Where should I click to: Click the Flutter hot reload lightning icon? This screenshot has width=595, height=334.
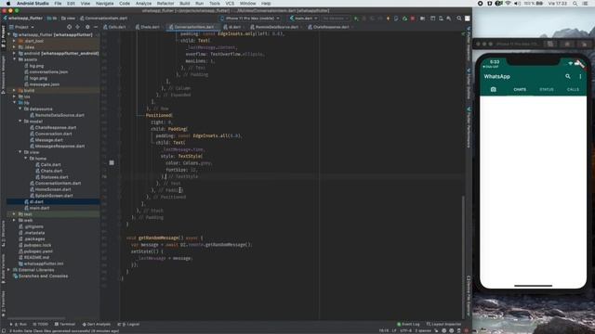pyautogui.click(x=388, y=19)
